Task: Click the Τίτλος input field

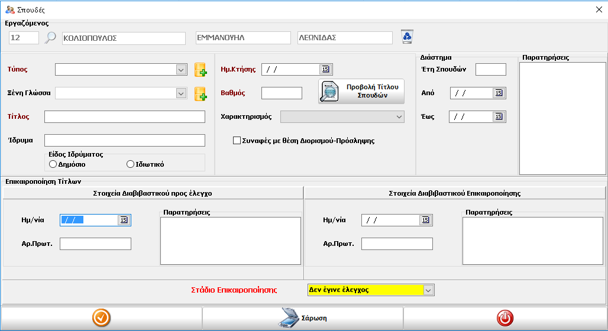Action: pyautogui.click(x=124, y=116)
